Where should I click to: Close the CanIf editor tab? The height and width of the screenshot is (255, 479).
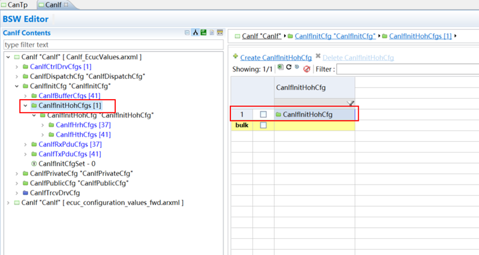pyautogui.click(x=67, y=5)
